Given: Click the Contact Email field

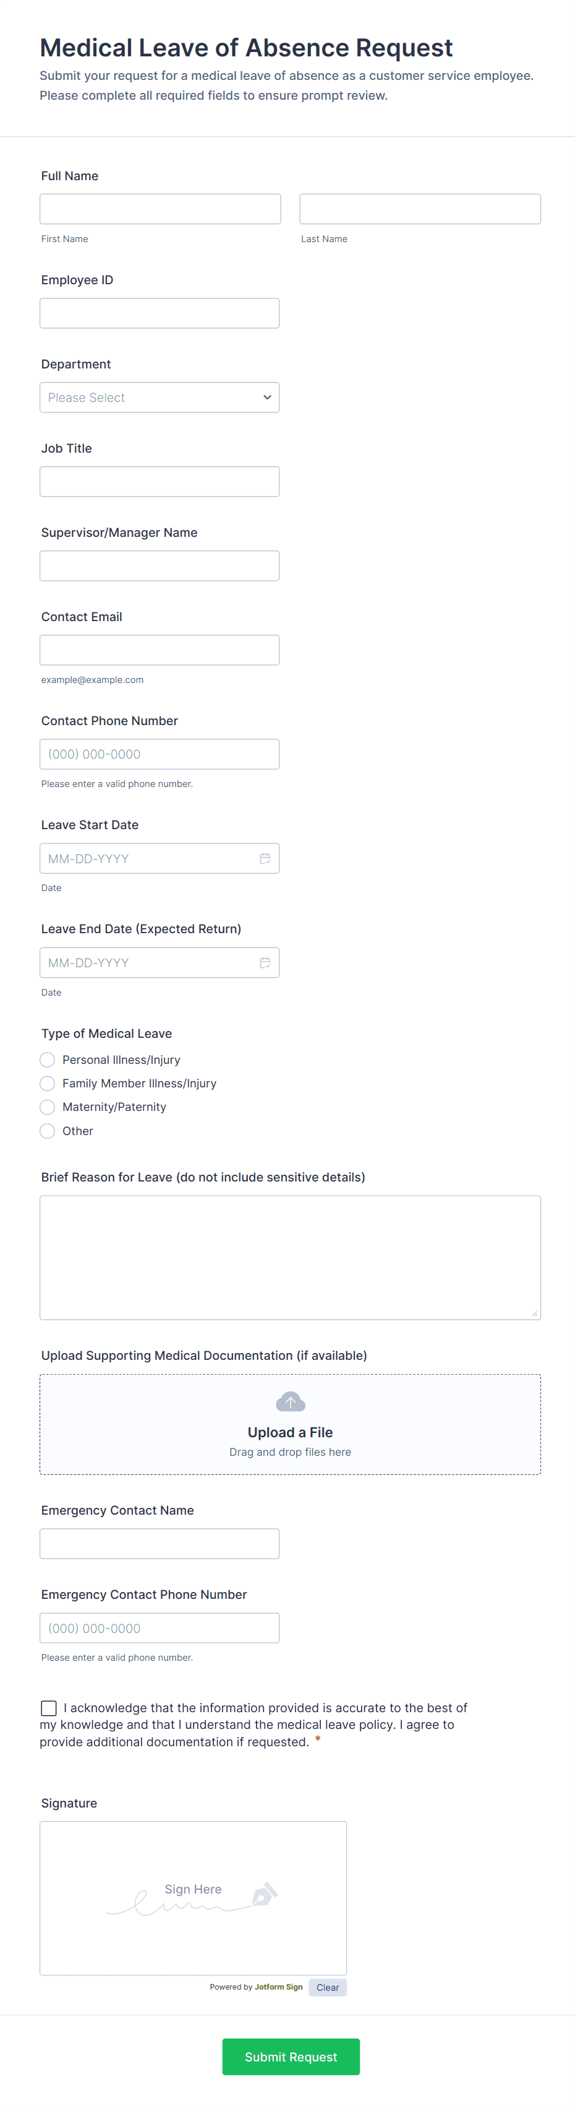Looking at the screenshot, I should 160,649.
